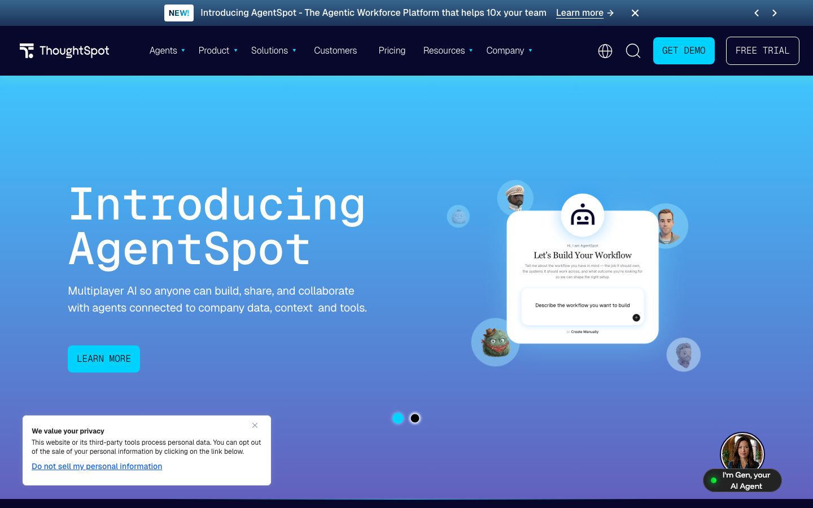The height and width of the screenshot is (508, 813).
Task: Dismiss the top announcement banner
Action: 635,13
